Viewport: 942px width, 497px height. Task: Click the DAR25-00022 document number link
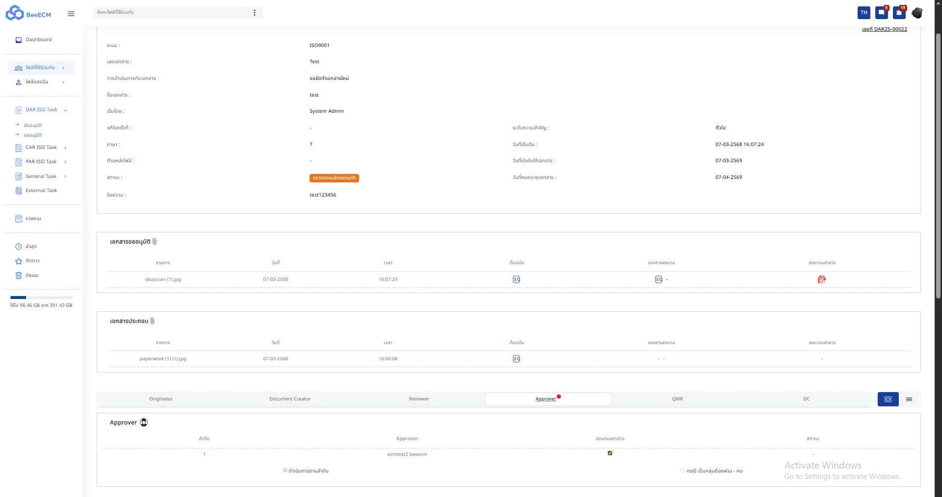point(884,29)
